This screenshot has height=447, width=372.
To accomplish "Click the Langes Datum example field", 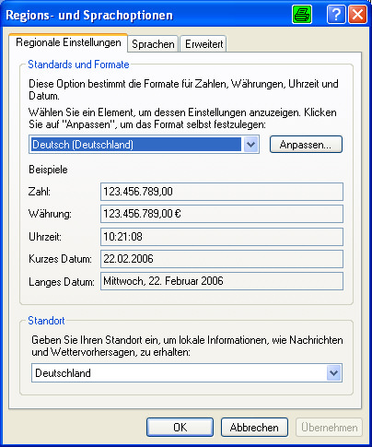I will point(222,281).
